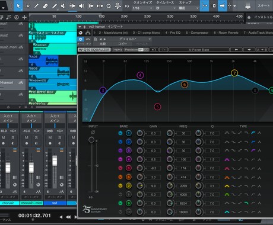Click EQ node 5 on the graph
Viewport: 273px width, 225px height.
pos(157,107)
